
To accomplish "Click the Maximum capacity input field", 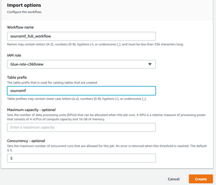I will 81,128.
